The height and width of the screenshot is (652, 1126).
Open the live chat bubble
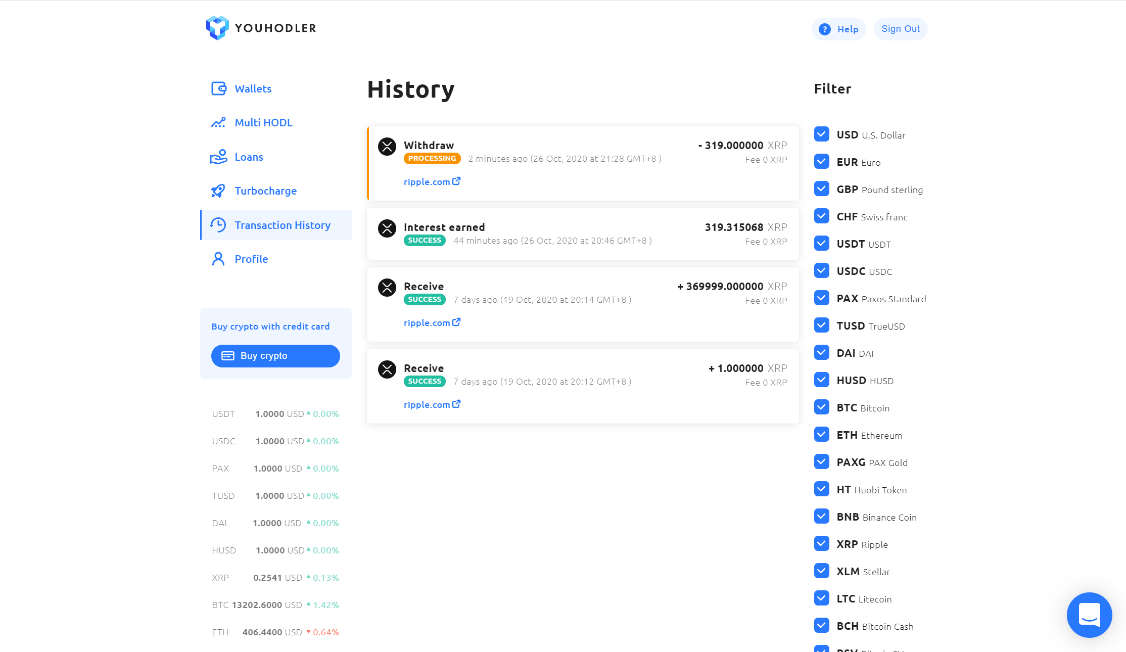[x=1089, y=615]
